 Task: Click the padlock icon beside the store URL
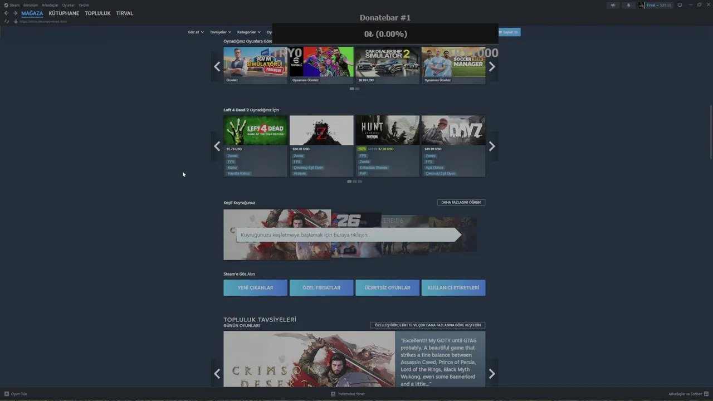click(16, 21)
